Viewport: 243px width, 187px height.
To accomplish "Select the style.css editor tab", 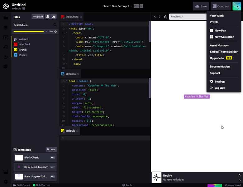I will tap(70, 74).
